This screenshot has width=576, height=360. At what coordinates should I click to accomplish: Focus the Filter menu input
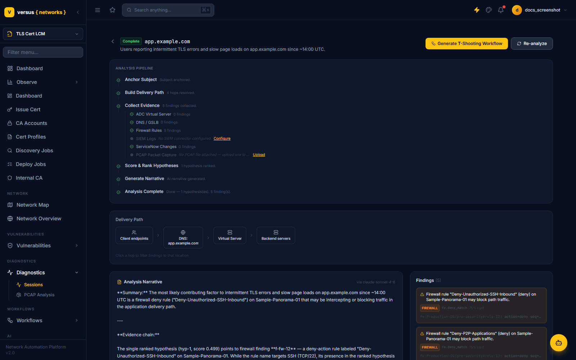[x=43, y=52]
